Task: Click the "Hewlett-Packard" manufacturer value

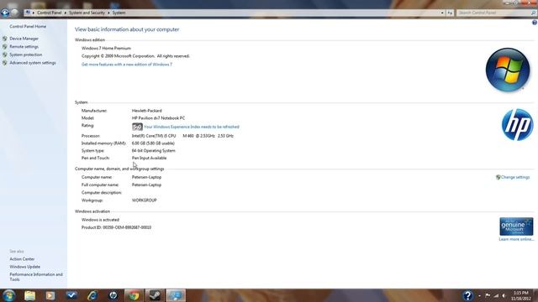Action: pos(146,111)
